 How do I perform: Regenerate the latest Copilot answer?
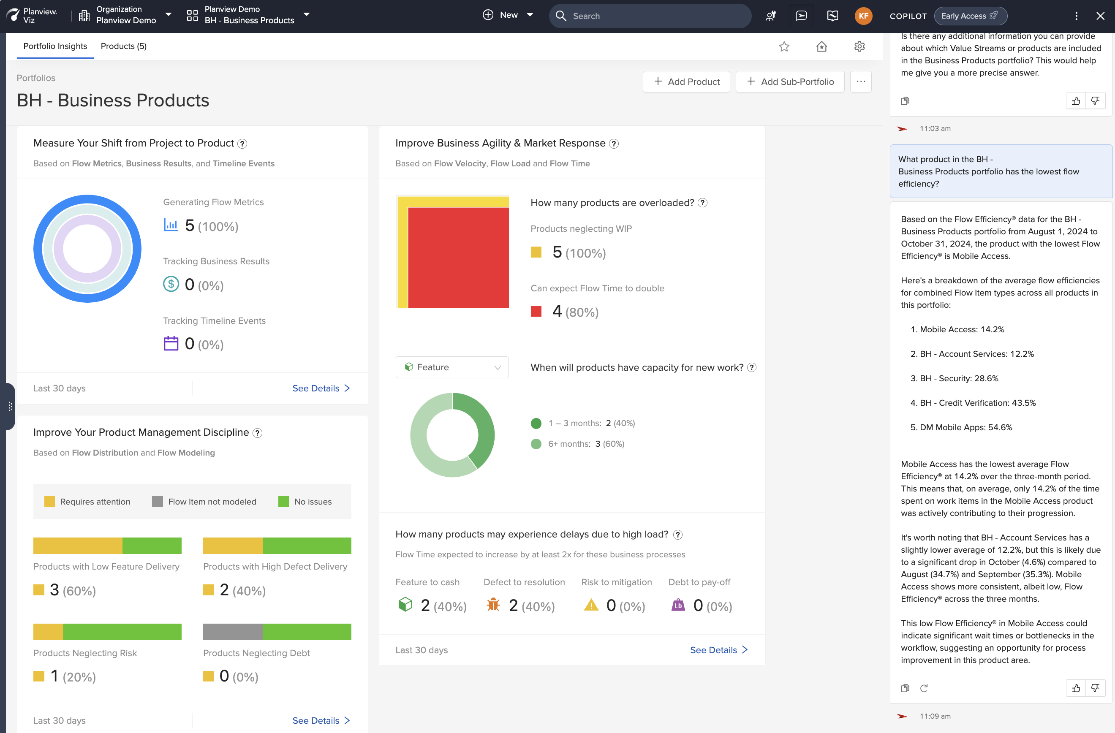pos(924,688)
